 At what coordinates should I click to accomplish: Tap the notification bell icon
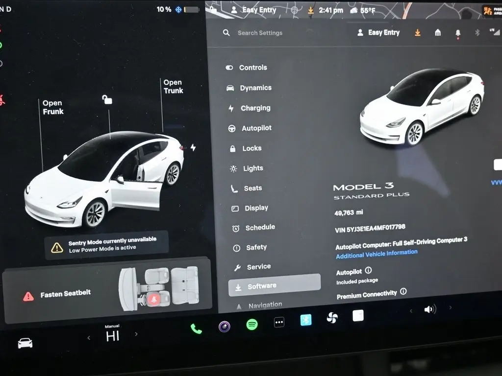pos(458,33)
